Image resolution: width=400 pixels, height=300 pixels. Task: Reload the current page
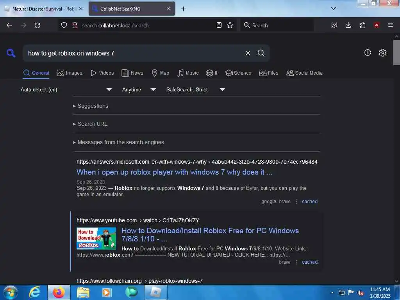pyautogui.click(x=37, y=25)
